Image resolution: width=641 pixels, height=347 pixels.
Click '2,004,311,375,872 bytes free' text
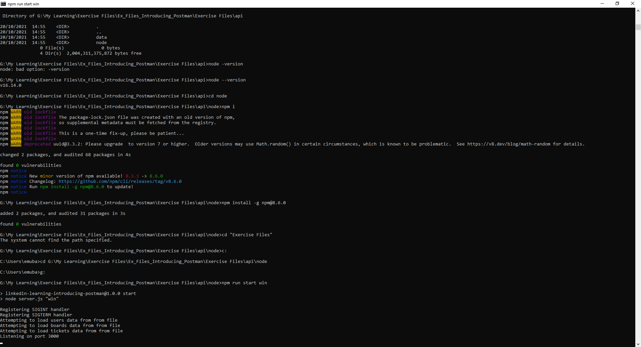104,53
